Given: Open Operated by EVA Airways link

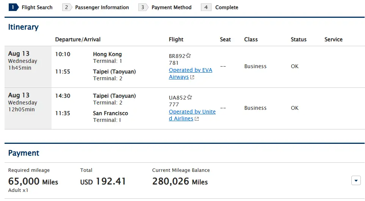Looking at the screenshot, I should 190,73.
